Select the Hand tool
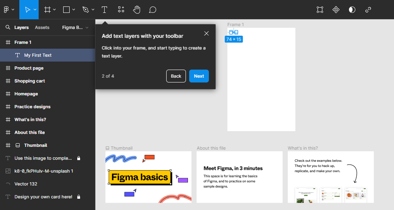Screen dimensions: 394x210 coord(136,10)
